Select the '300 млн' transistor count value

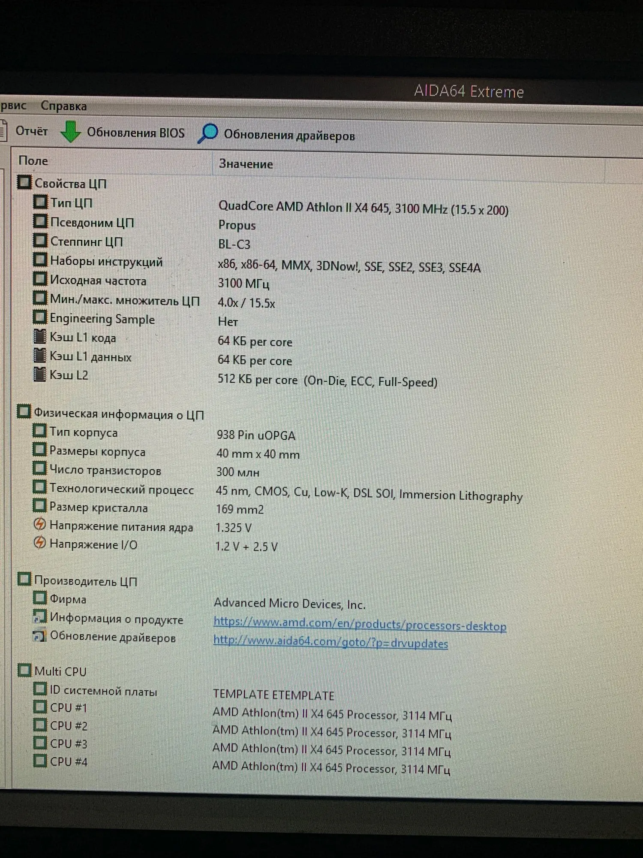coord(237,472)
